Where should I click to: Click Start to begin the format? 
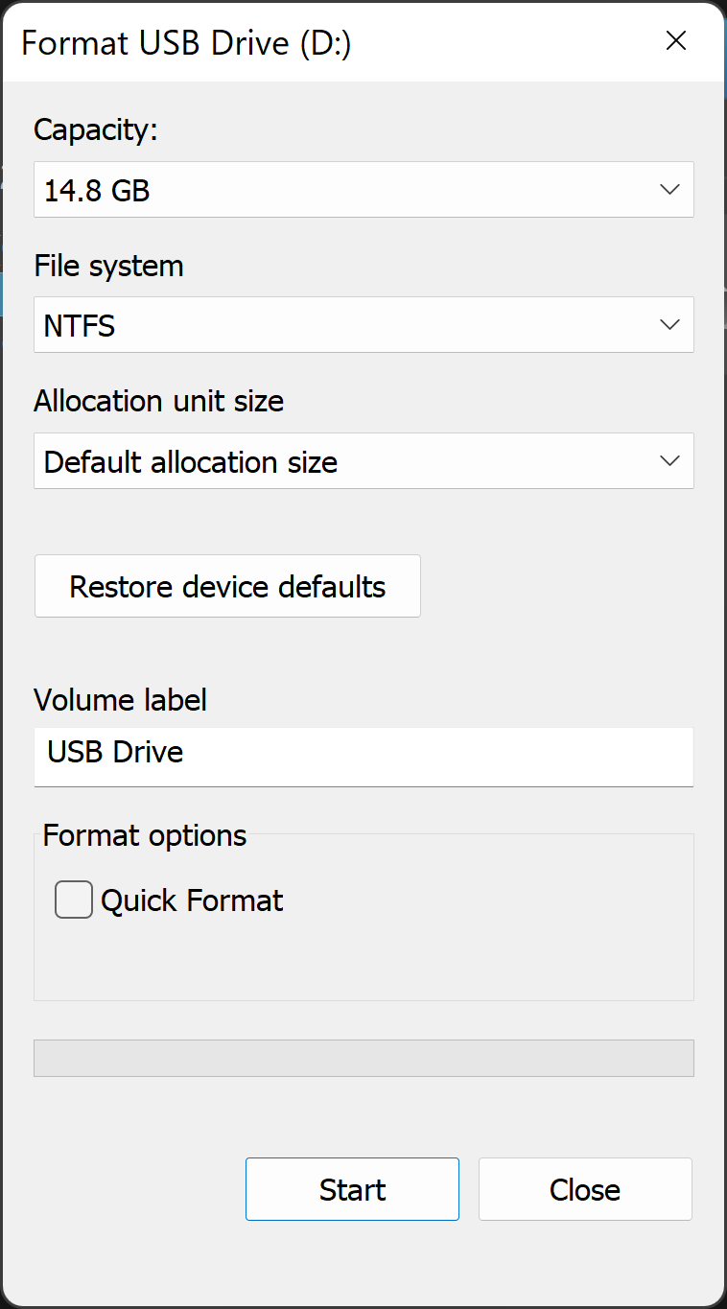click(x=352, y=1188)
